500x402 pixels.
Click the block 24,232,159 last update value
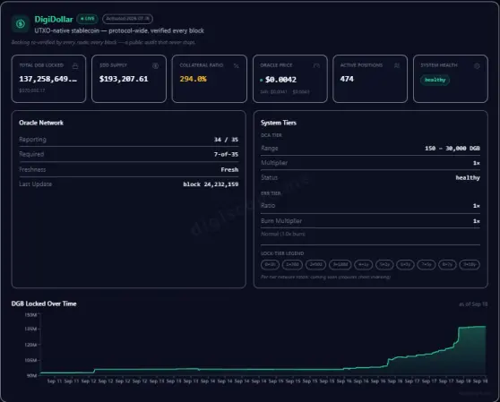(x=211, y=184)
